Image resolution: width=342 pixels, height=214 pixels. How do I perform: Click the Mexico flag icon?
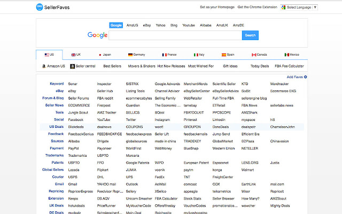point(287,55)
